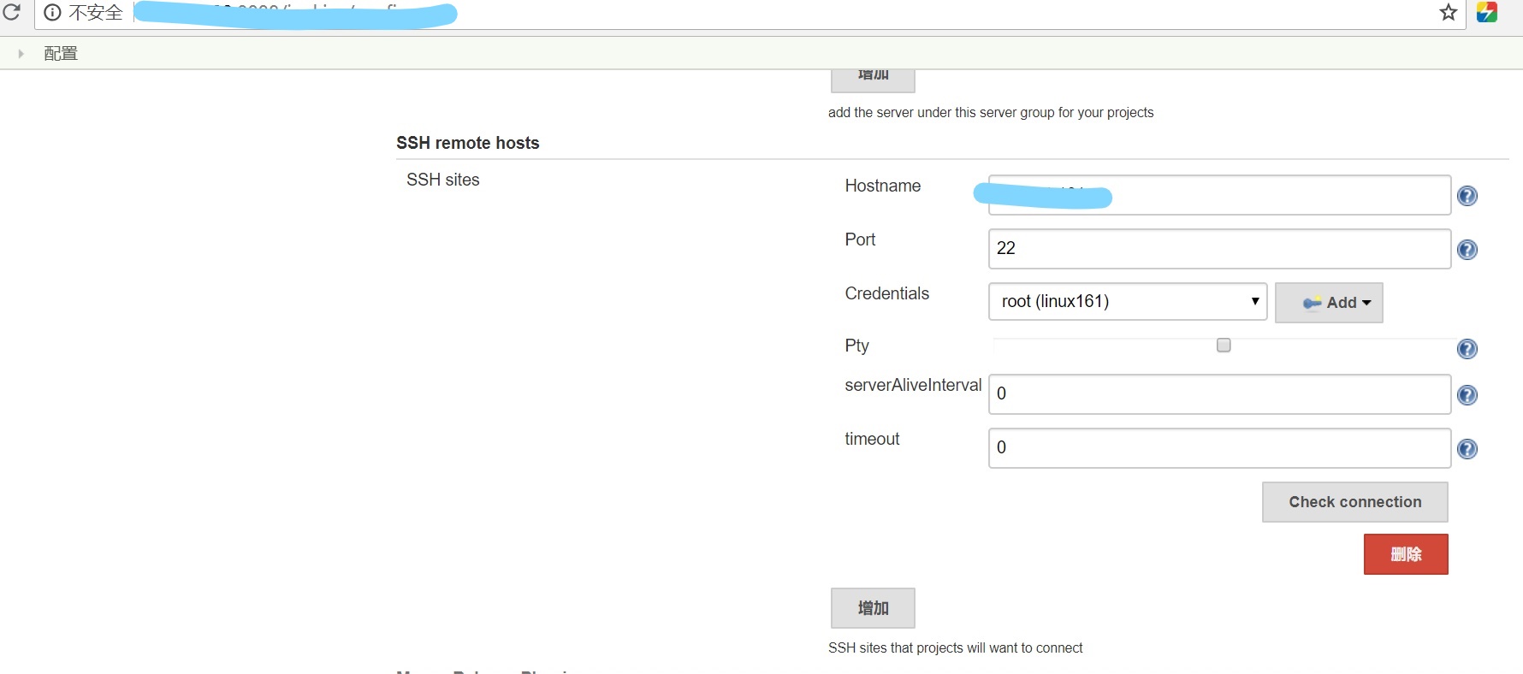The image size is (1523, 674).
Task: Click the SSH sites label
Action: (443, 180)
